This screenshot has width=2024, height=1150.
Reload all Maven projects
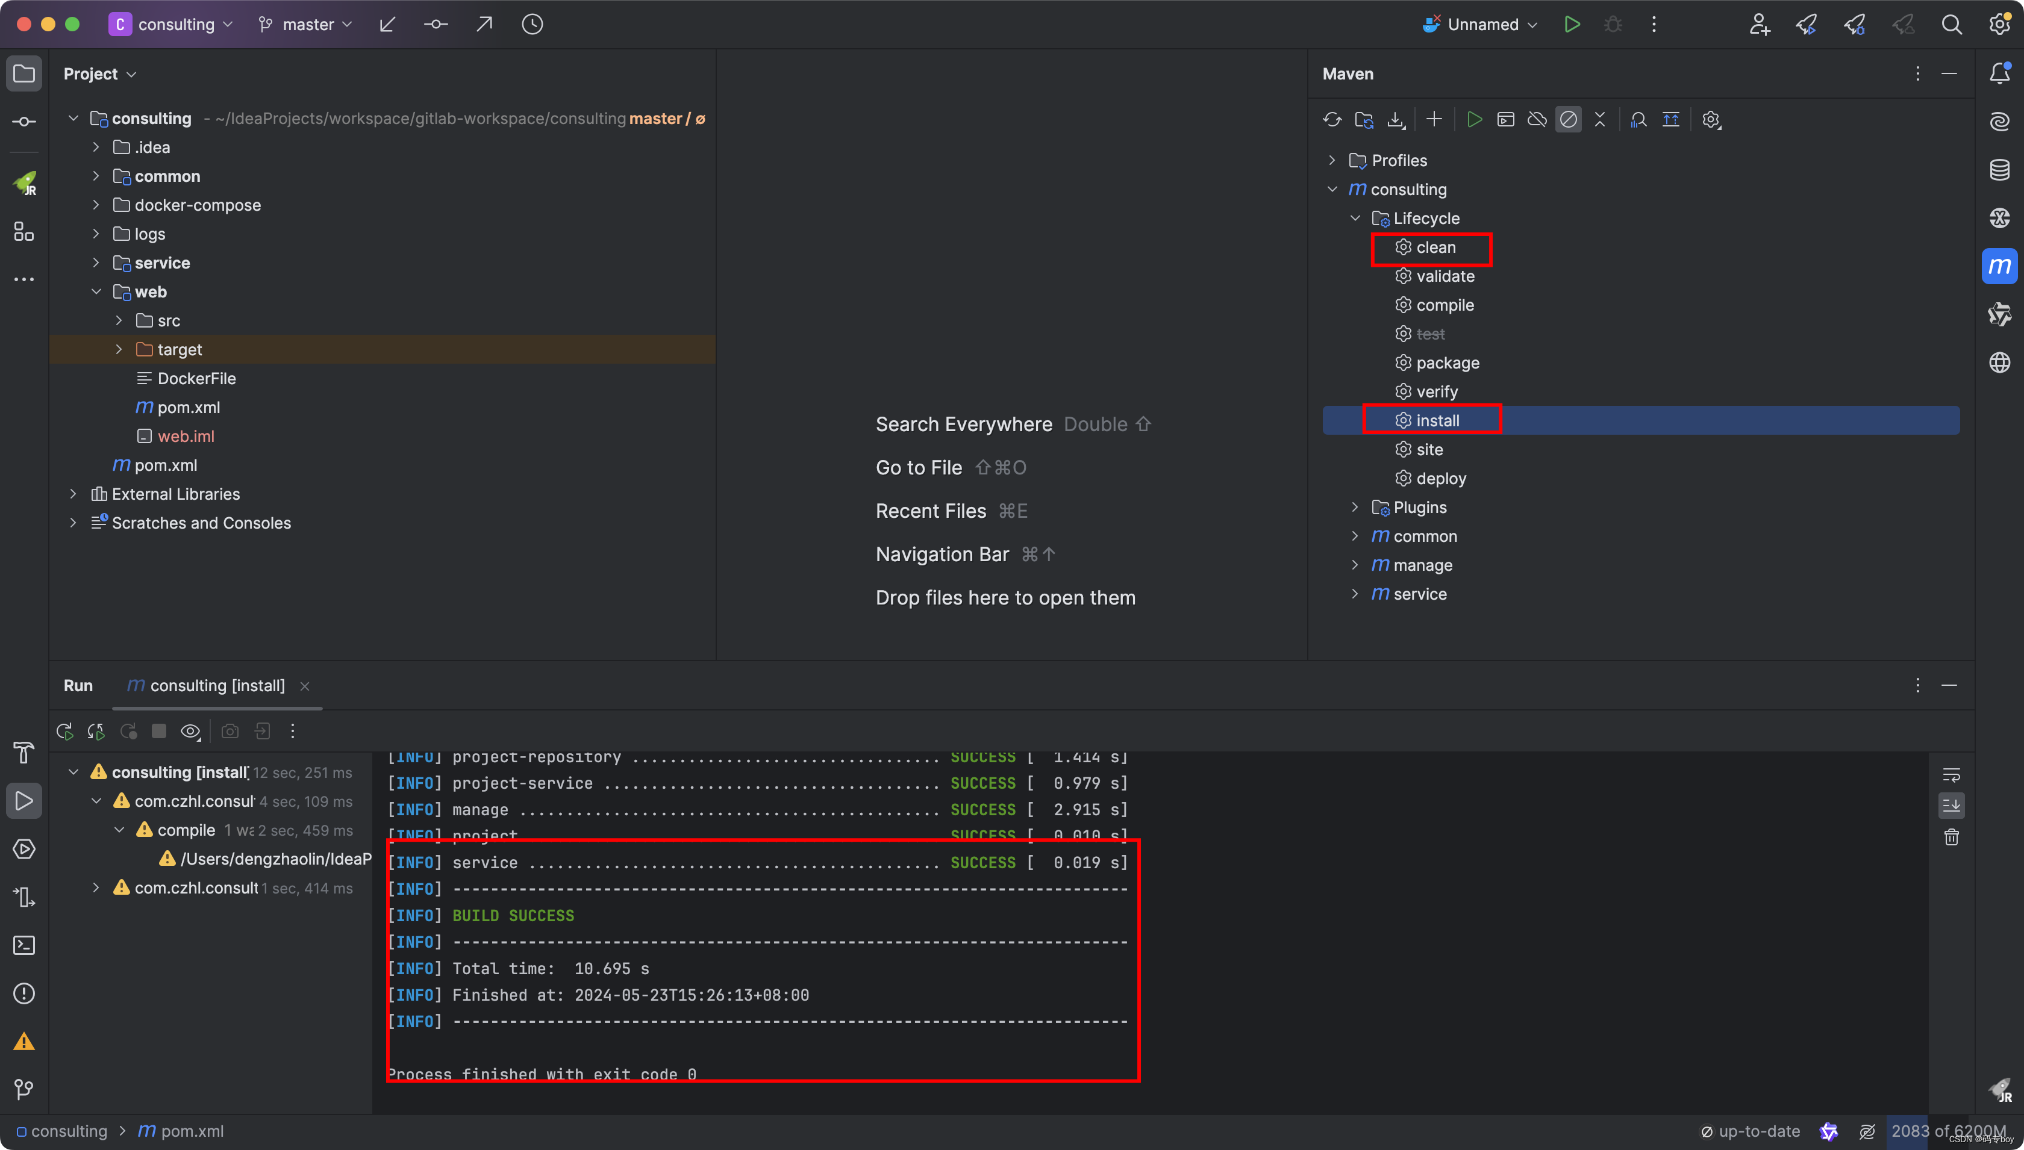coord(1332,119)
